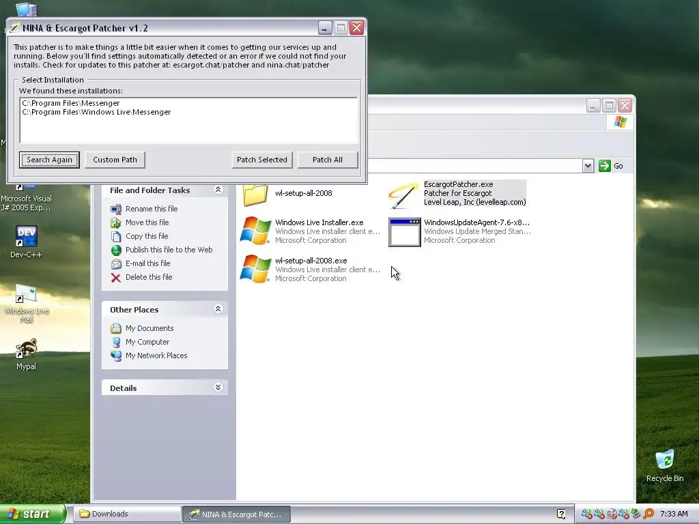Click the red X Delete icon

(116, 278)
